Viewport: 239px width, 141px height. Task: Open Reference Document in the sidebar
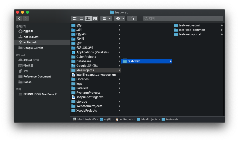(42, 76)
